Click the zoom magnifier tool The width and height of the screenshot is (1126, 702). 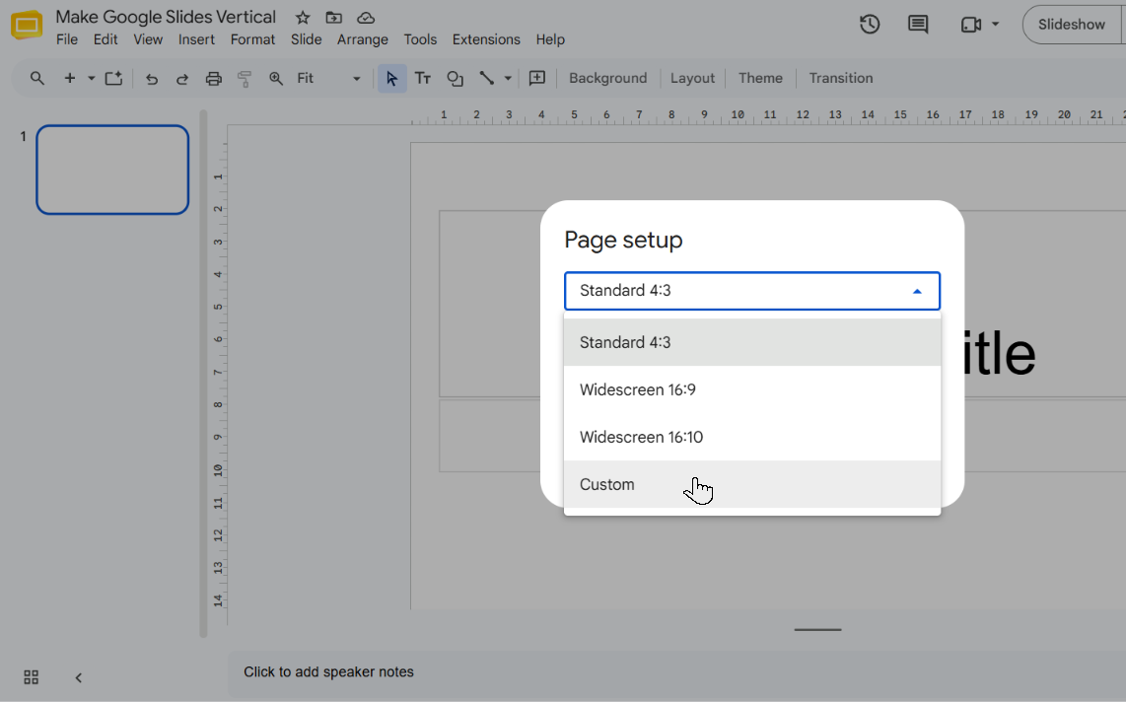point(276,78)
